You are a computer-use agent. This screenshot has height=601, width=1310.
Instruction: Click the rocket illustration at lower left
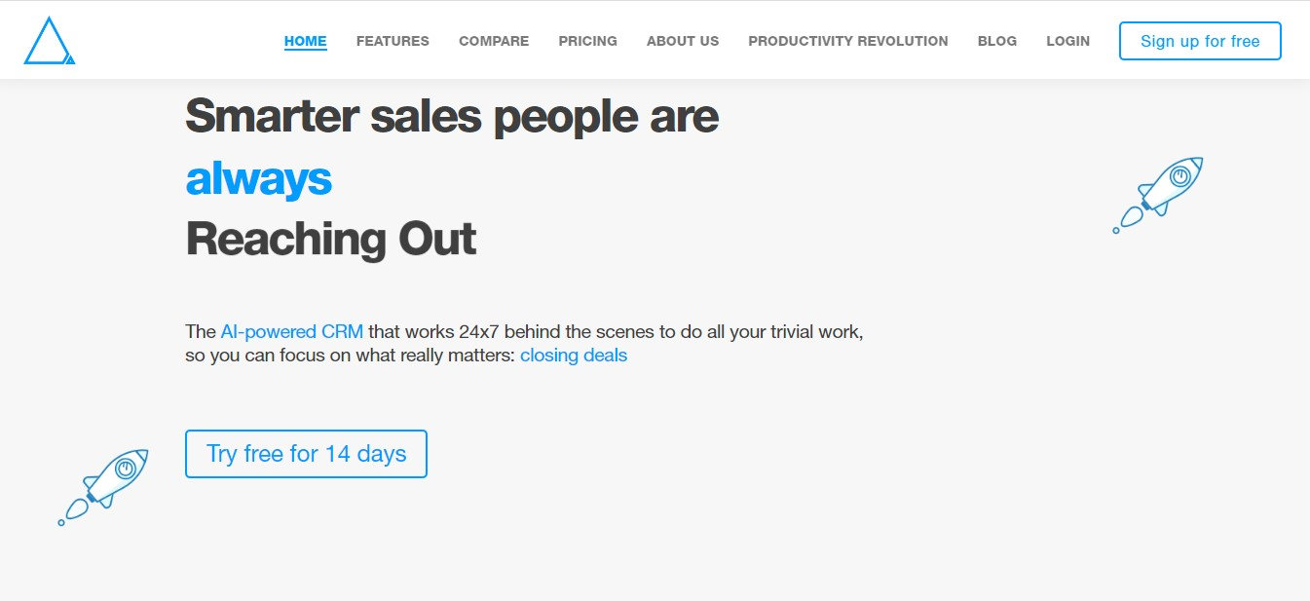point(103,487)
